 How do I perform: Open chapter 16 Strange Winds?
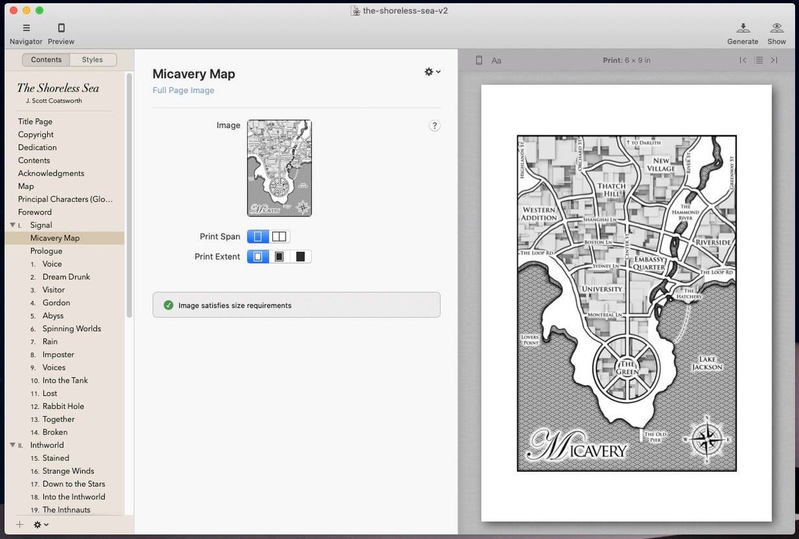[x=69, y=471]
